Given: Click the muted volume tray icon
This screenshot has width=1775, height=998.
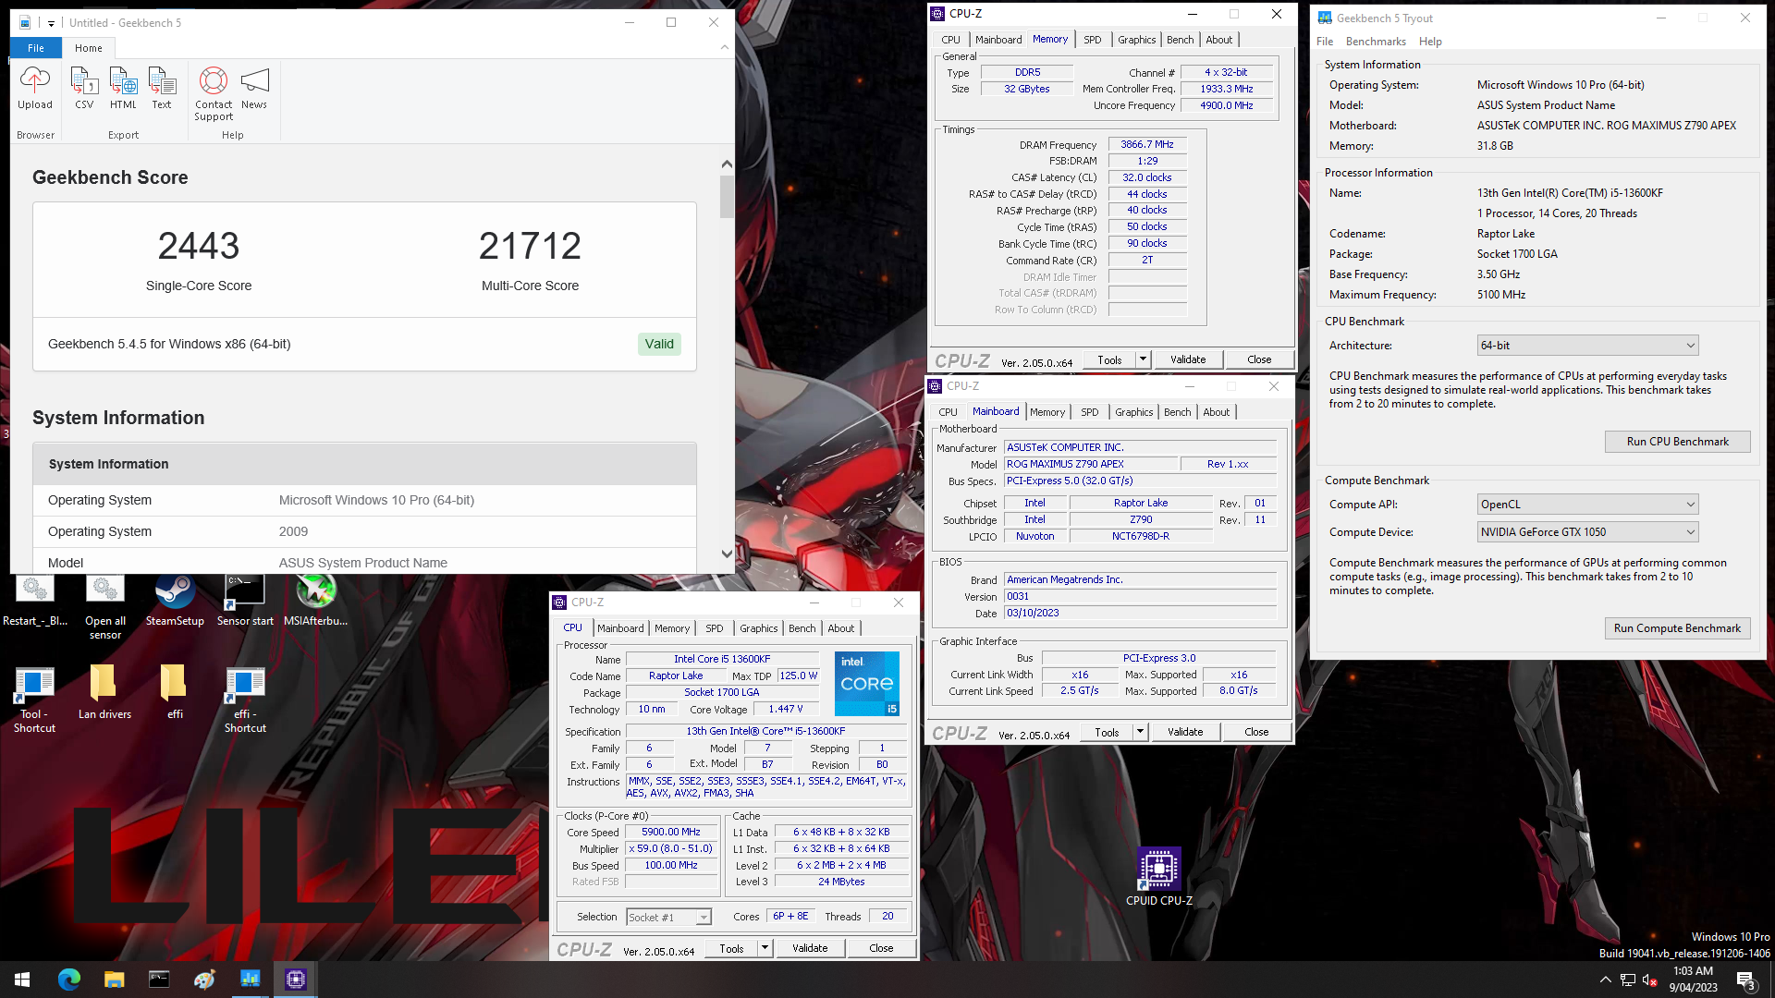Looking at the screenshot, I should tap(1649, 980).
